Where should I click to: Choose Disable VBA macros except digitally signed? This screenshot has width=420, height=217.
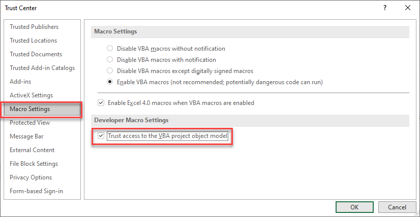(x=110, y=71)
